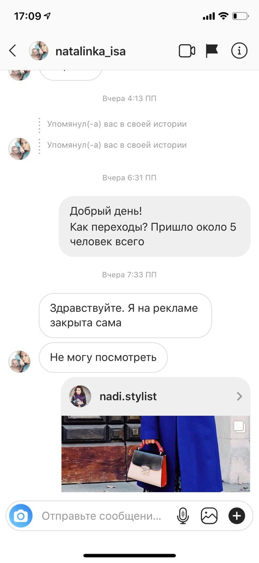Tap the microphone voice message icon
The width and height of the screenshot is (259, 563).
[183, 515]
